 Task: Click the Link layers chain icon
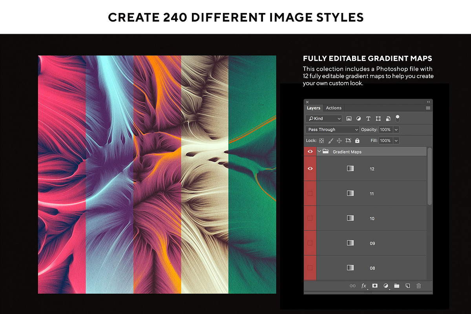click(x=353, y=285)
